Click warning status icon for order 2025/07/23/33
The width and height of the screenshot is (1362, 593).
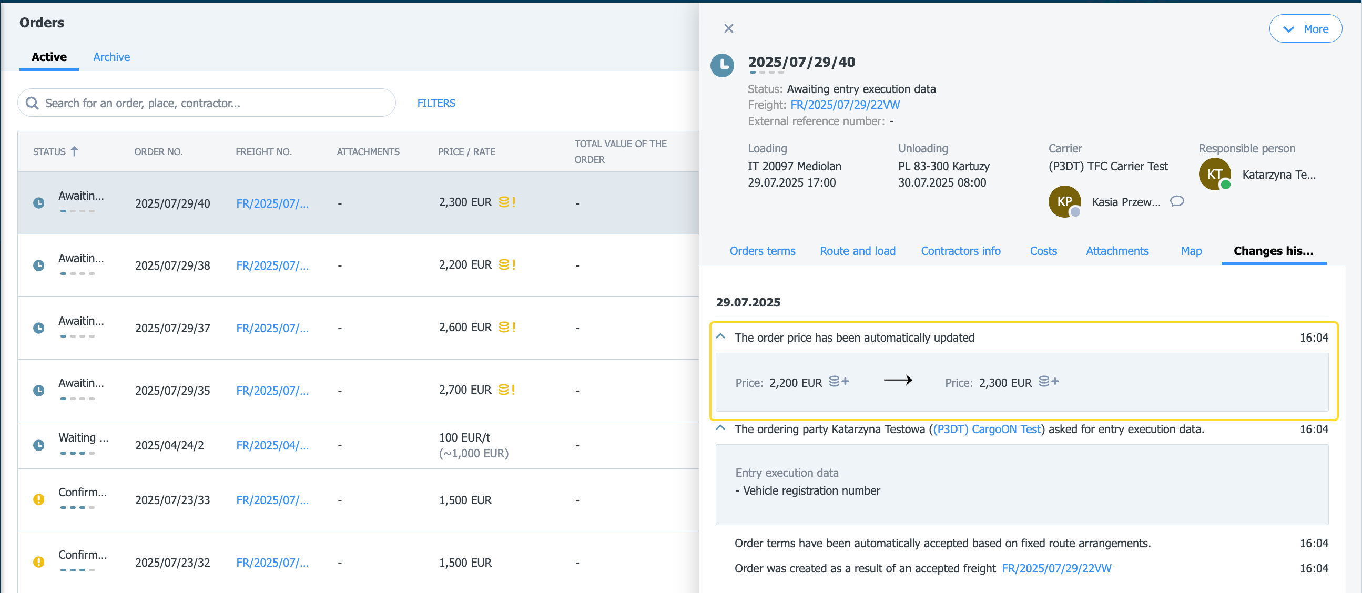click(38, 499)
